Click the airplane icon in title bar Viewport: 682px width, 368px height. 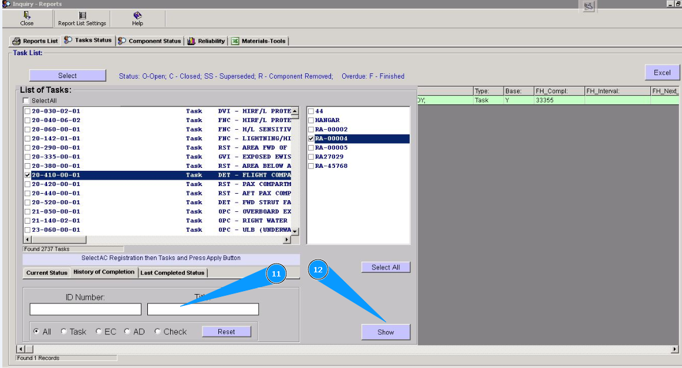click(x=588, y=6)
